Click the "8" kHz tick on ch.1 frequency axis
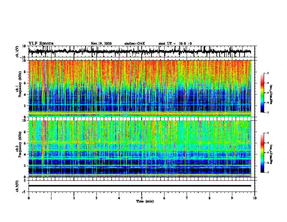Screen dimensions: 287x222 (25, 72)
